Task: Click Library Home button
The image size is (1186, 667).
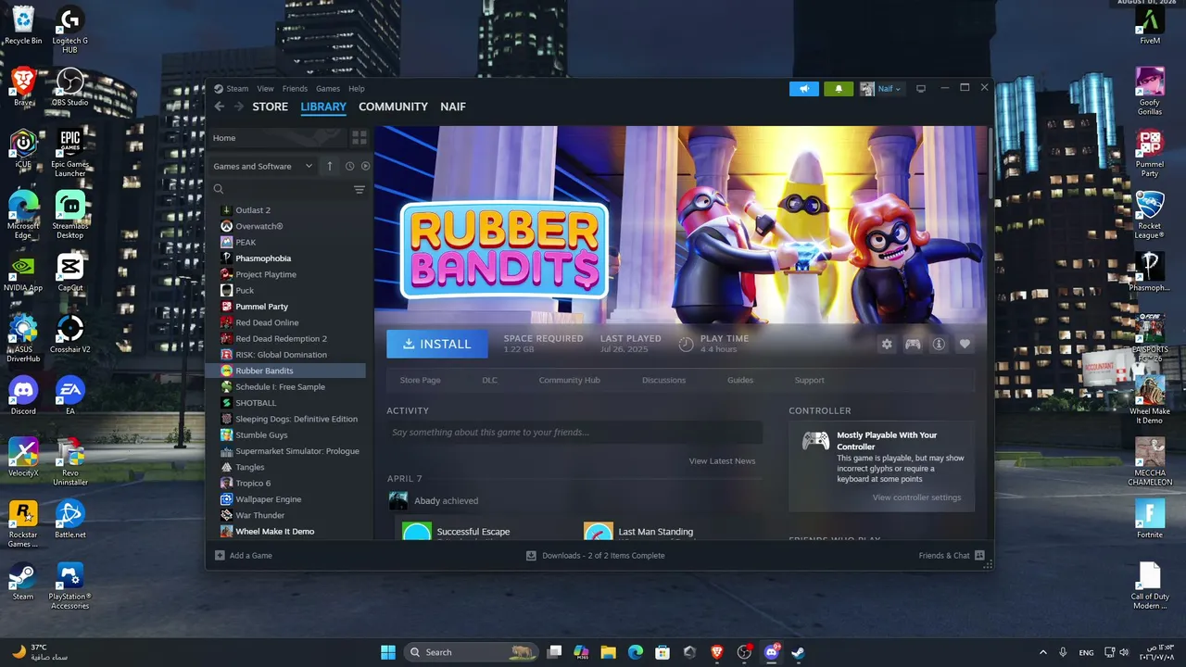Action: click(276, 138)
